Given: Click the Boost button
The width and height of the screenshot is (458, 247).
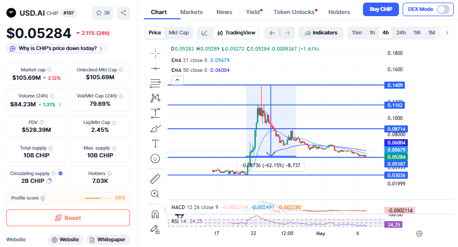Looking at the screenshot, I should [x=68, y=218].
